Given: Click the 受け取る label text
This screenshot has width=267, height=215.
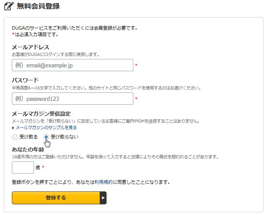Looking at the screenshot, I should click(x=28, y=137).
